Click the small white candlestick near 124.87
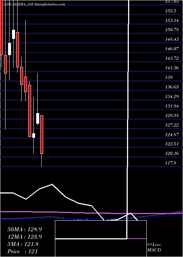This screenshot has width=183, height=257. pyautogui.click(x=34, y=135)
